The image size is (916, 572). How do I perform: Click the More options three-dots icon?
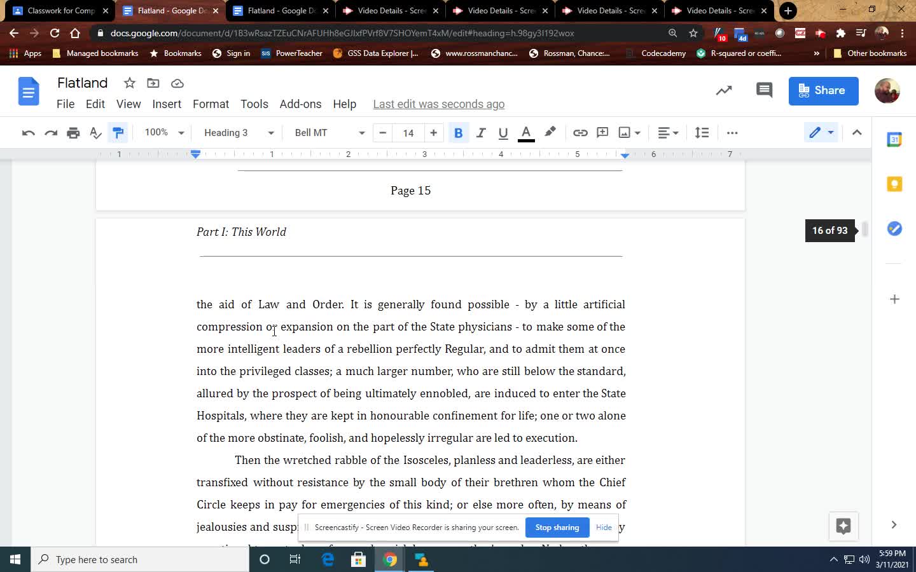(732, 133)
